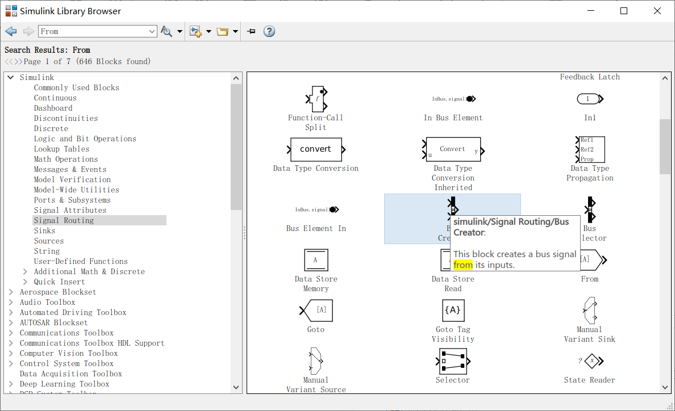
Task: Open the Data Acquisition Toolbox library
Action: (71, 374)
